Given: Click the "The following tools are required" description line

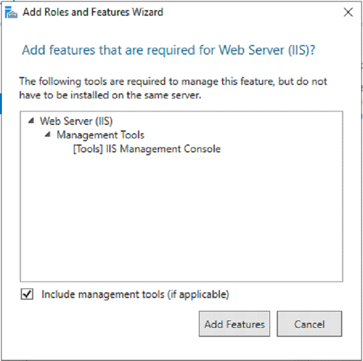Looking at the screenshot, I should 172,82.
